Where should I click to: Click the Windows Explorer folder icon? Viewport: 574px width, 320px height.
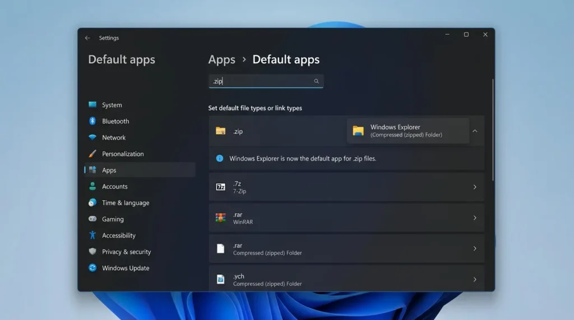tap(358, 131)
